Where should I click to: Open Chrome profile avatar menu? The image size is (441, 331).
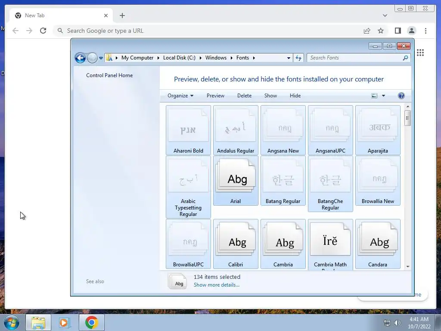tap(411, 31)
